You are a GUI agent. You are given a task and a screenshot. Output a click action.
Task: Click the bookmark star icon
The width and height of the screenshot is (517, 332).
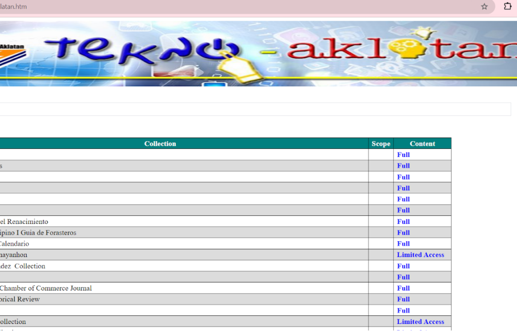484,7
